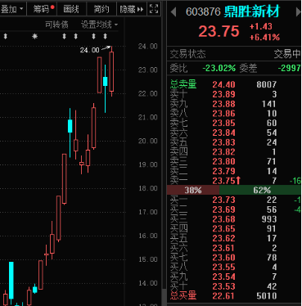Open the 可转债 convertible bond link
The image size is (302, 306).
pos(56,25)
